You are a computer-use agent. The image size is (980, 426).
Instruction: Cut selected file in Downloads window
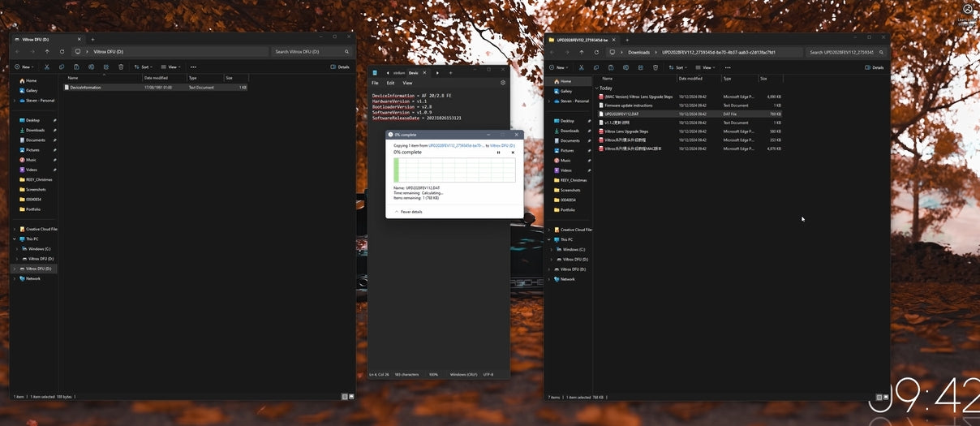point(582,67)
